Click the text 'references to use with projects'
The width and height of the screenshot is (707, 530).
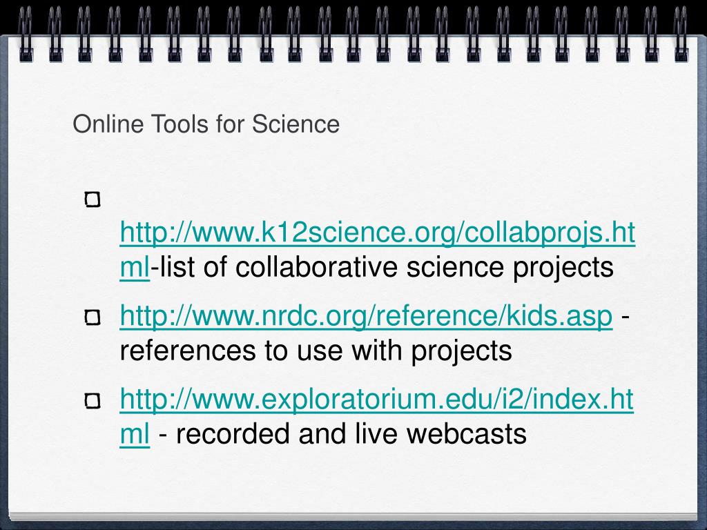pos(316,351)
